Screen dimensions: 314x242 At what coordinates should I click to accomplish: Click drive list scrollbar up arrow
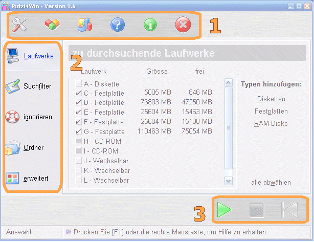point(229,82)
